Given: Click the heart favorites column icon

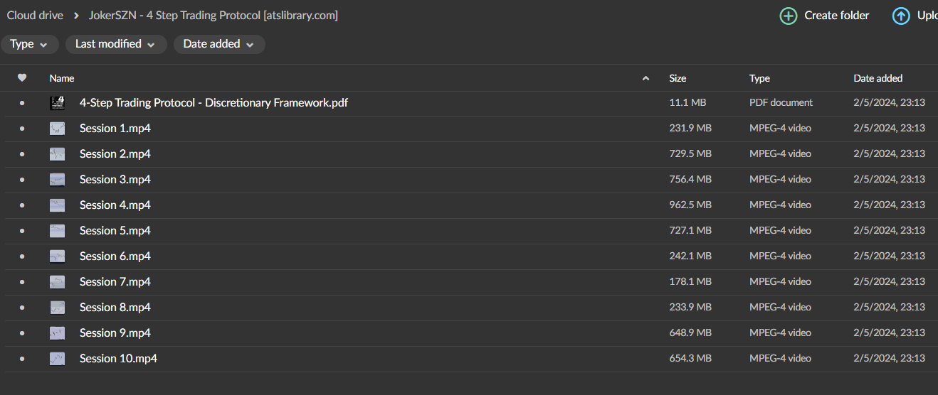Looking at the screenshot, I should (x=22, y=78).
